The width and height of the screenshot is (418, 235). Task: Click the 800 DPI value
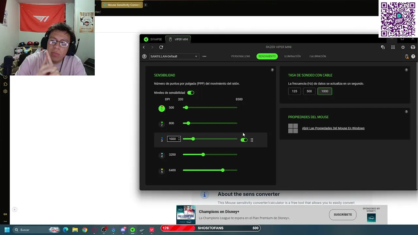coord(171,123)
